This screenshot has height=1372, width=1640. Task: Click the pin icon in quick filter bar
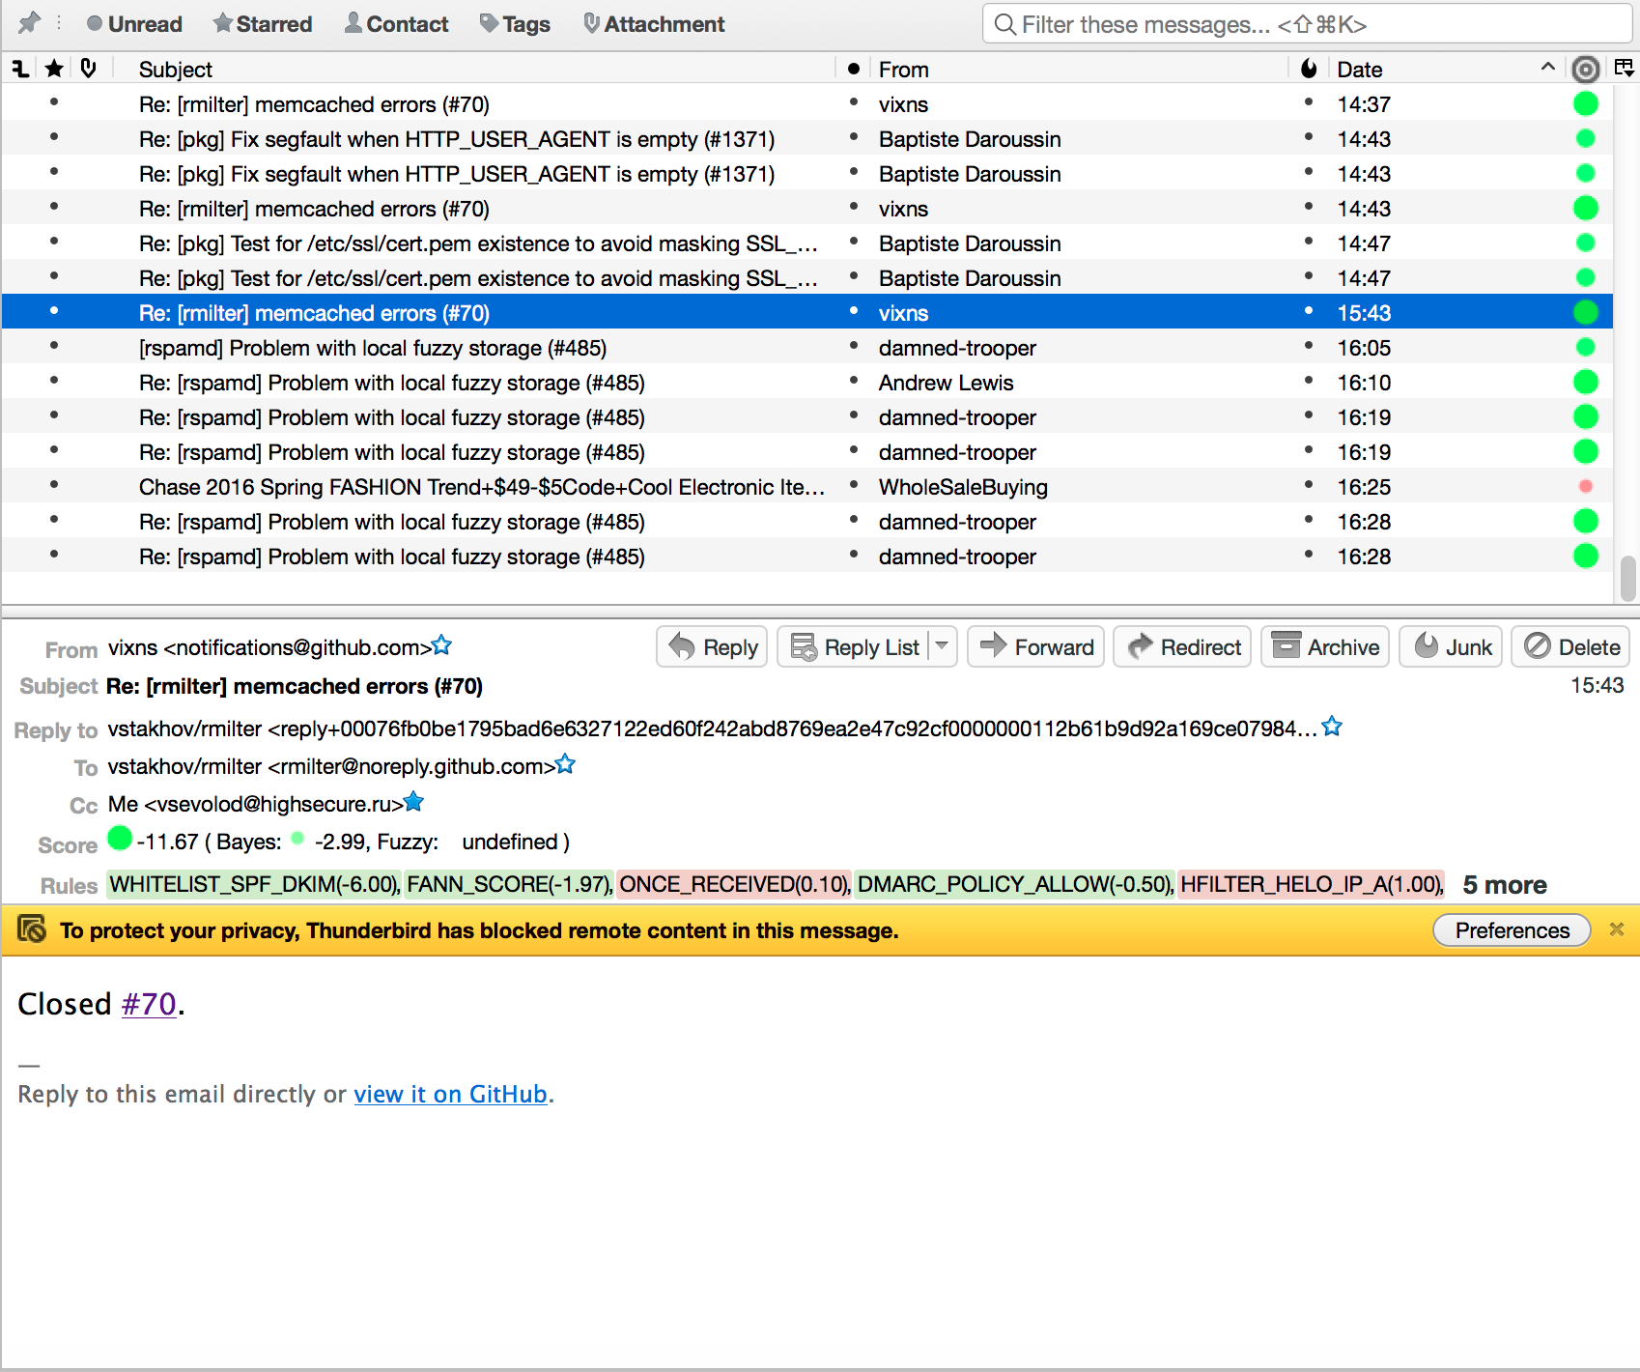[30, 23]
